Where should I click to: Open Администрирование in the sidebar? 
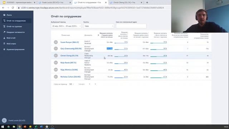15,49
